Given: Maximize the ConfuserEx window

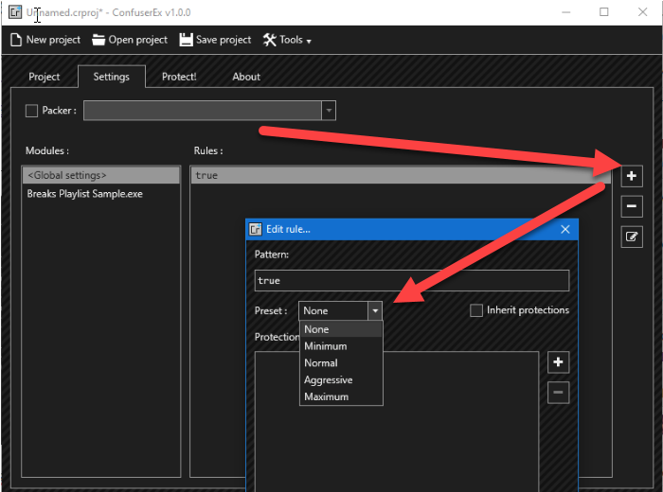Looking at the screenshot, I should click(604, 11).
